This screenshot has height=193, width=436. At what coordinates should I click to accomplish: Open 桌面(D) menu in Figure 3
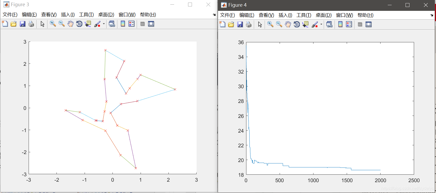[106, 15]
